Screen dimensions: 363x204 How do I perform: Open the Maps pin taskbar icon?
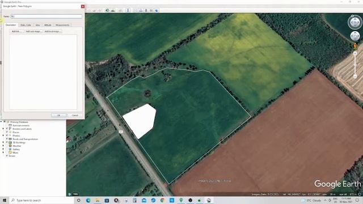tap(181, 200)
